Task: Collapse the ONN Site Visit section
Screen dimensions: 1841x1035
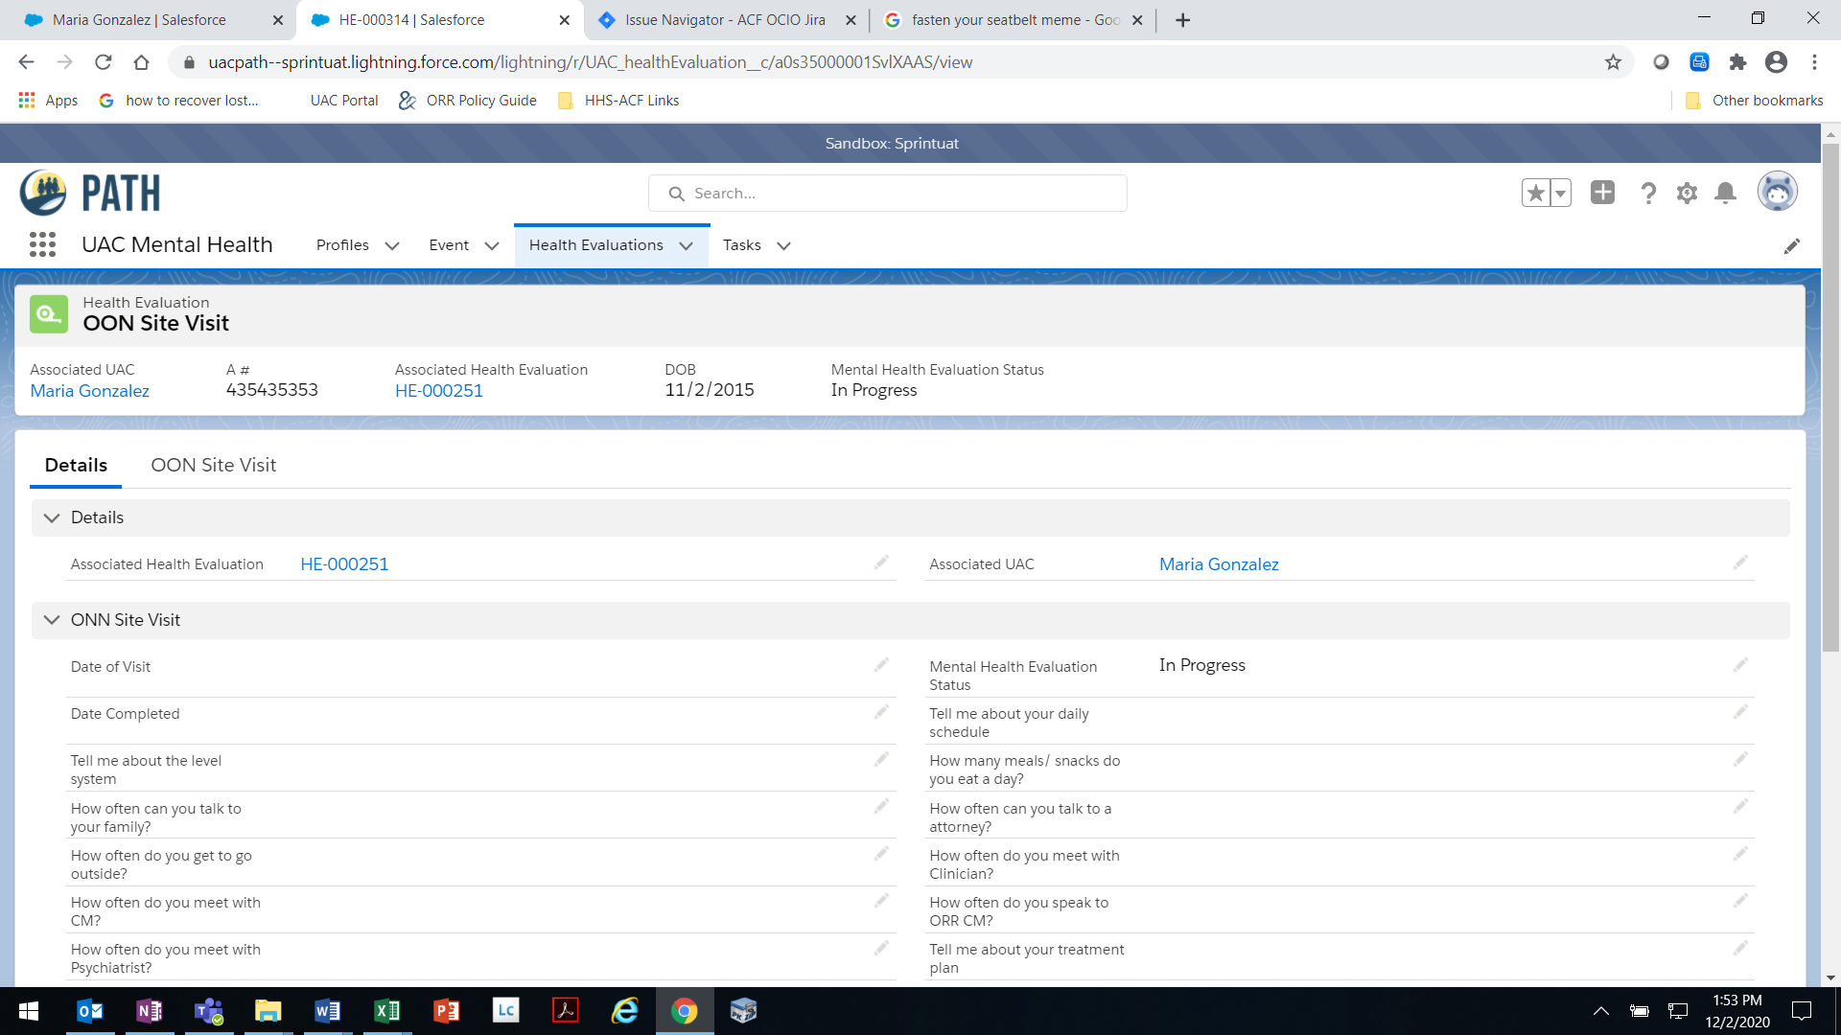Action: coord(52,620)
